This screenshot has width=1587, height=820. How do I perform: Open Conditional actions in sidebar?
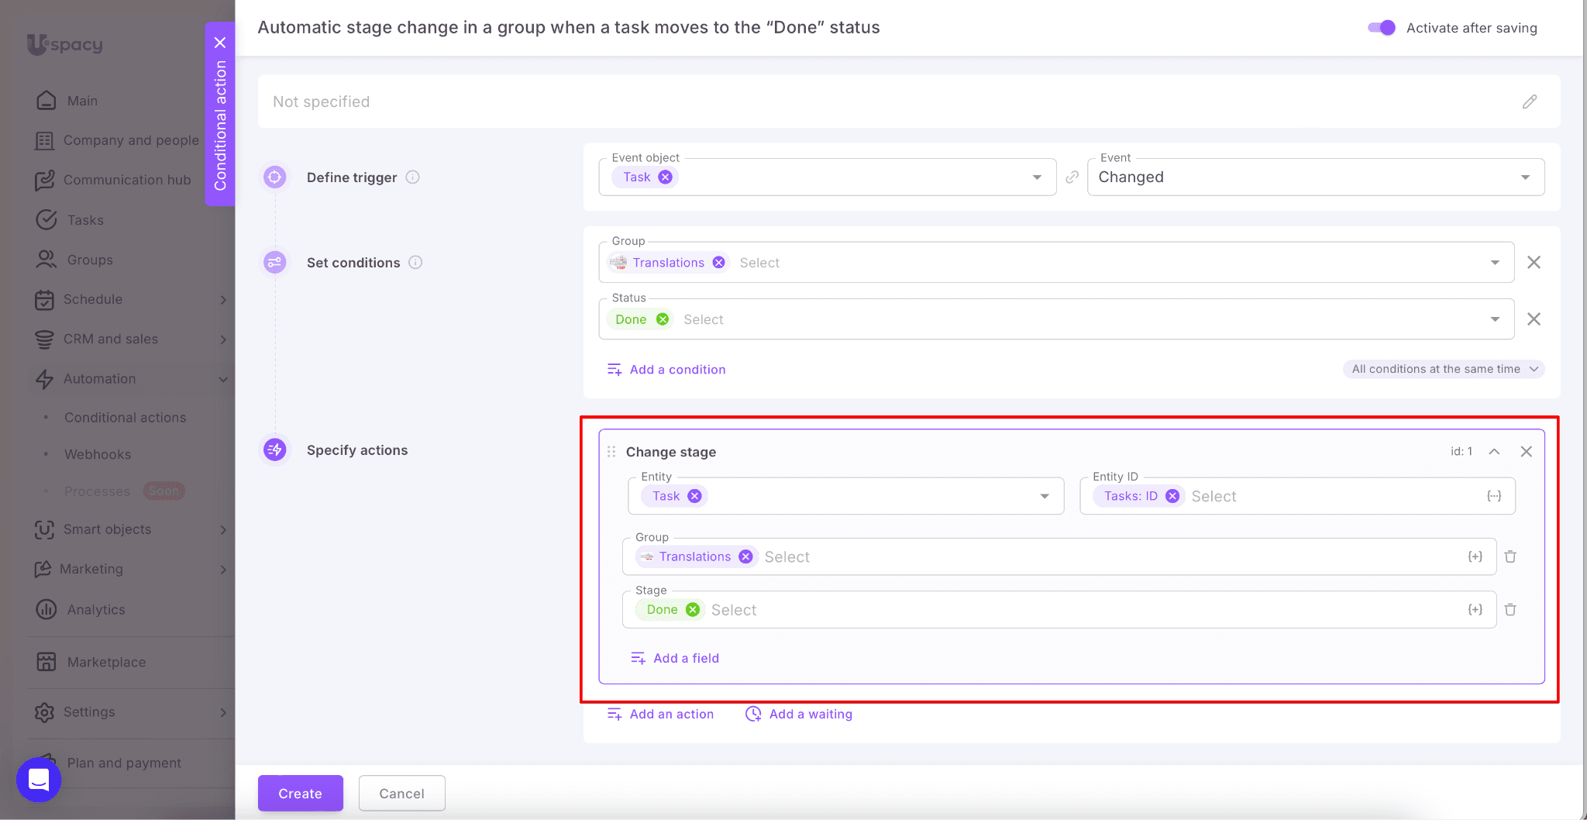coord(125,418)
